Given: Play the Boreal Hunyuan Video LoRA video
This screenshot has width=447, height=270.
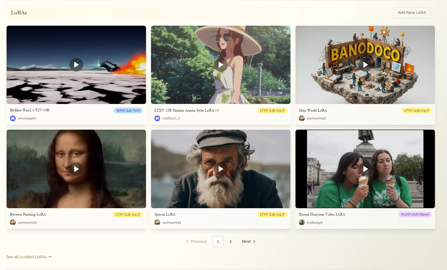Looking at the screenshot, I should pos(365,169).
